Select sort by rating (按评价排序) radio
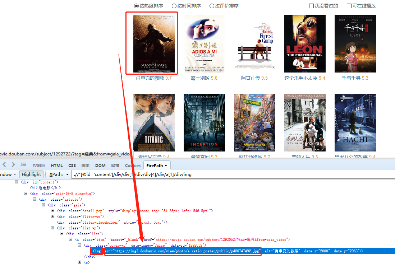The width and height of the screenshot is (395, 266). [212, 6]
